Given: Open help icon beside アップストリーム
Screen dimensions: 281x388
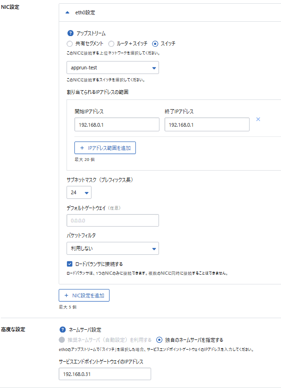Looking at the screenshot, I should coord(70,33).
